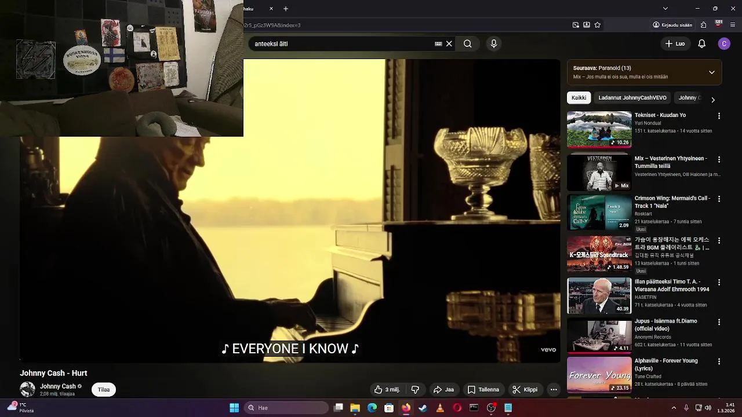Screen dimensions: 742x417
Task: Open the on-screen keyboard icon in search box
Action: 438,43
